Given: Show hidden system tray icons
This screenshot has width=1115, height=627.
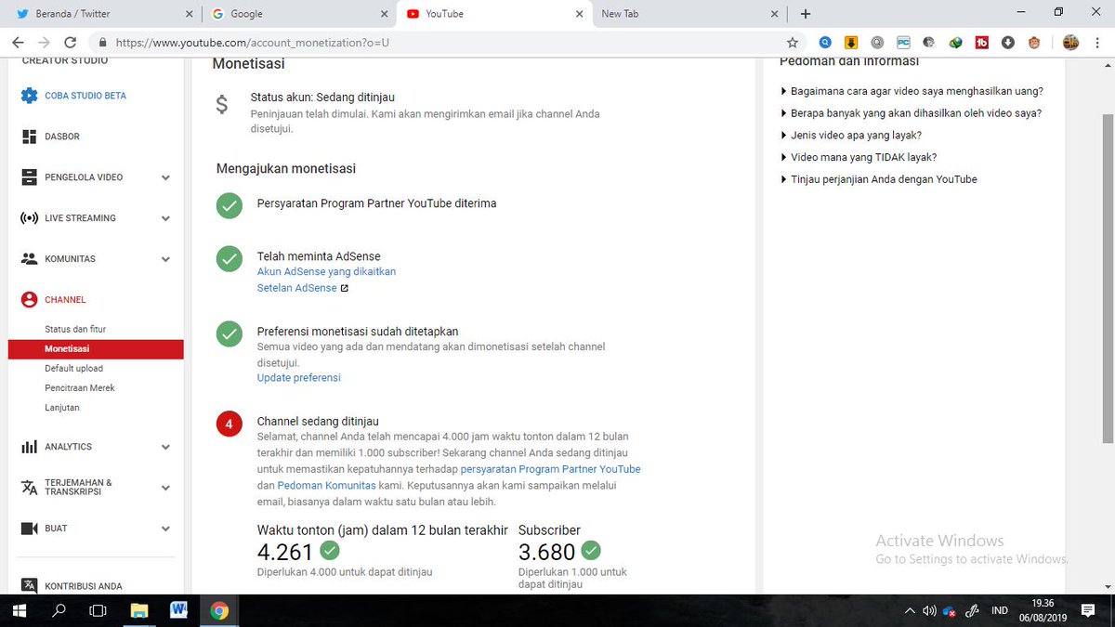Looking at the screenshot, I should [910, 611].
